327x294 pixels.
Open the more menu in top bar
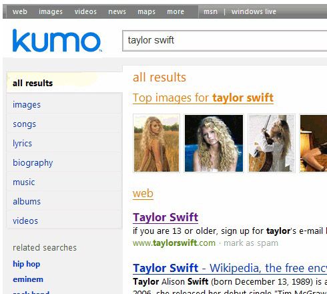tap(176, 11)
